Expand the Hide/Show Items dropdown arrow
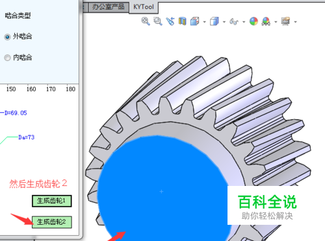The height and width of the screenshot is (241, 325). click(244, 22)
